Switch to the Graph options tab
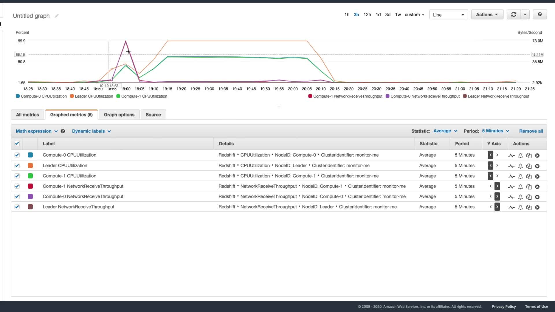This screenshot has height=312, width=555. pyautogui.click(x=119, y=115)
